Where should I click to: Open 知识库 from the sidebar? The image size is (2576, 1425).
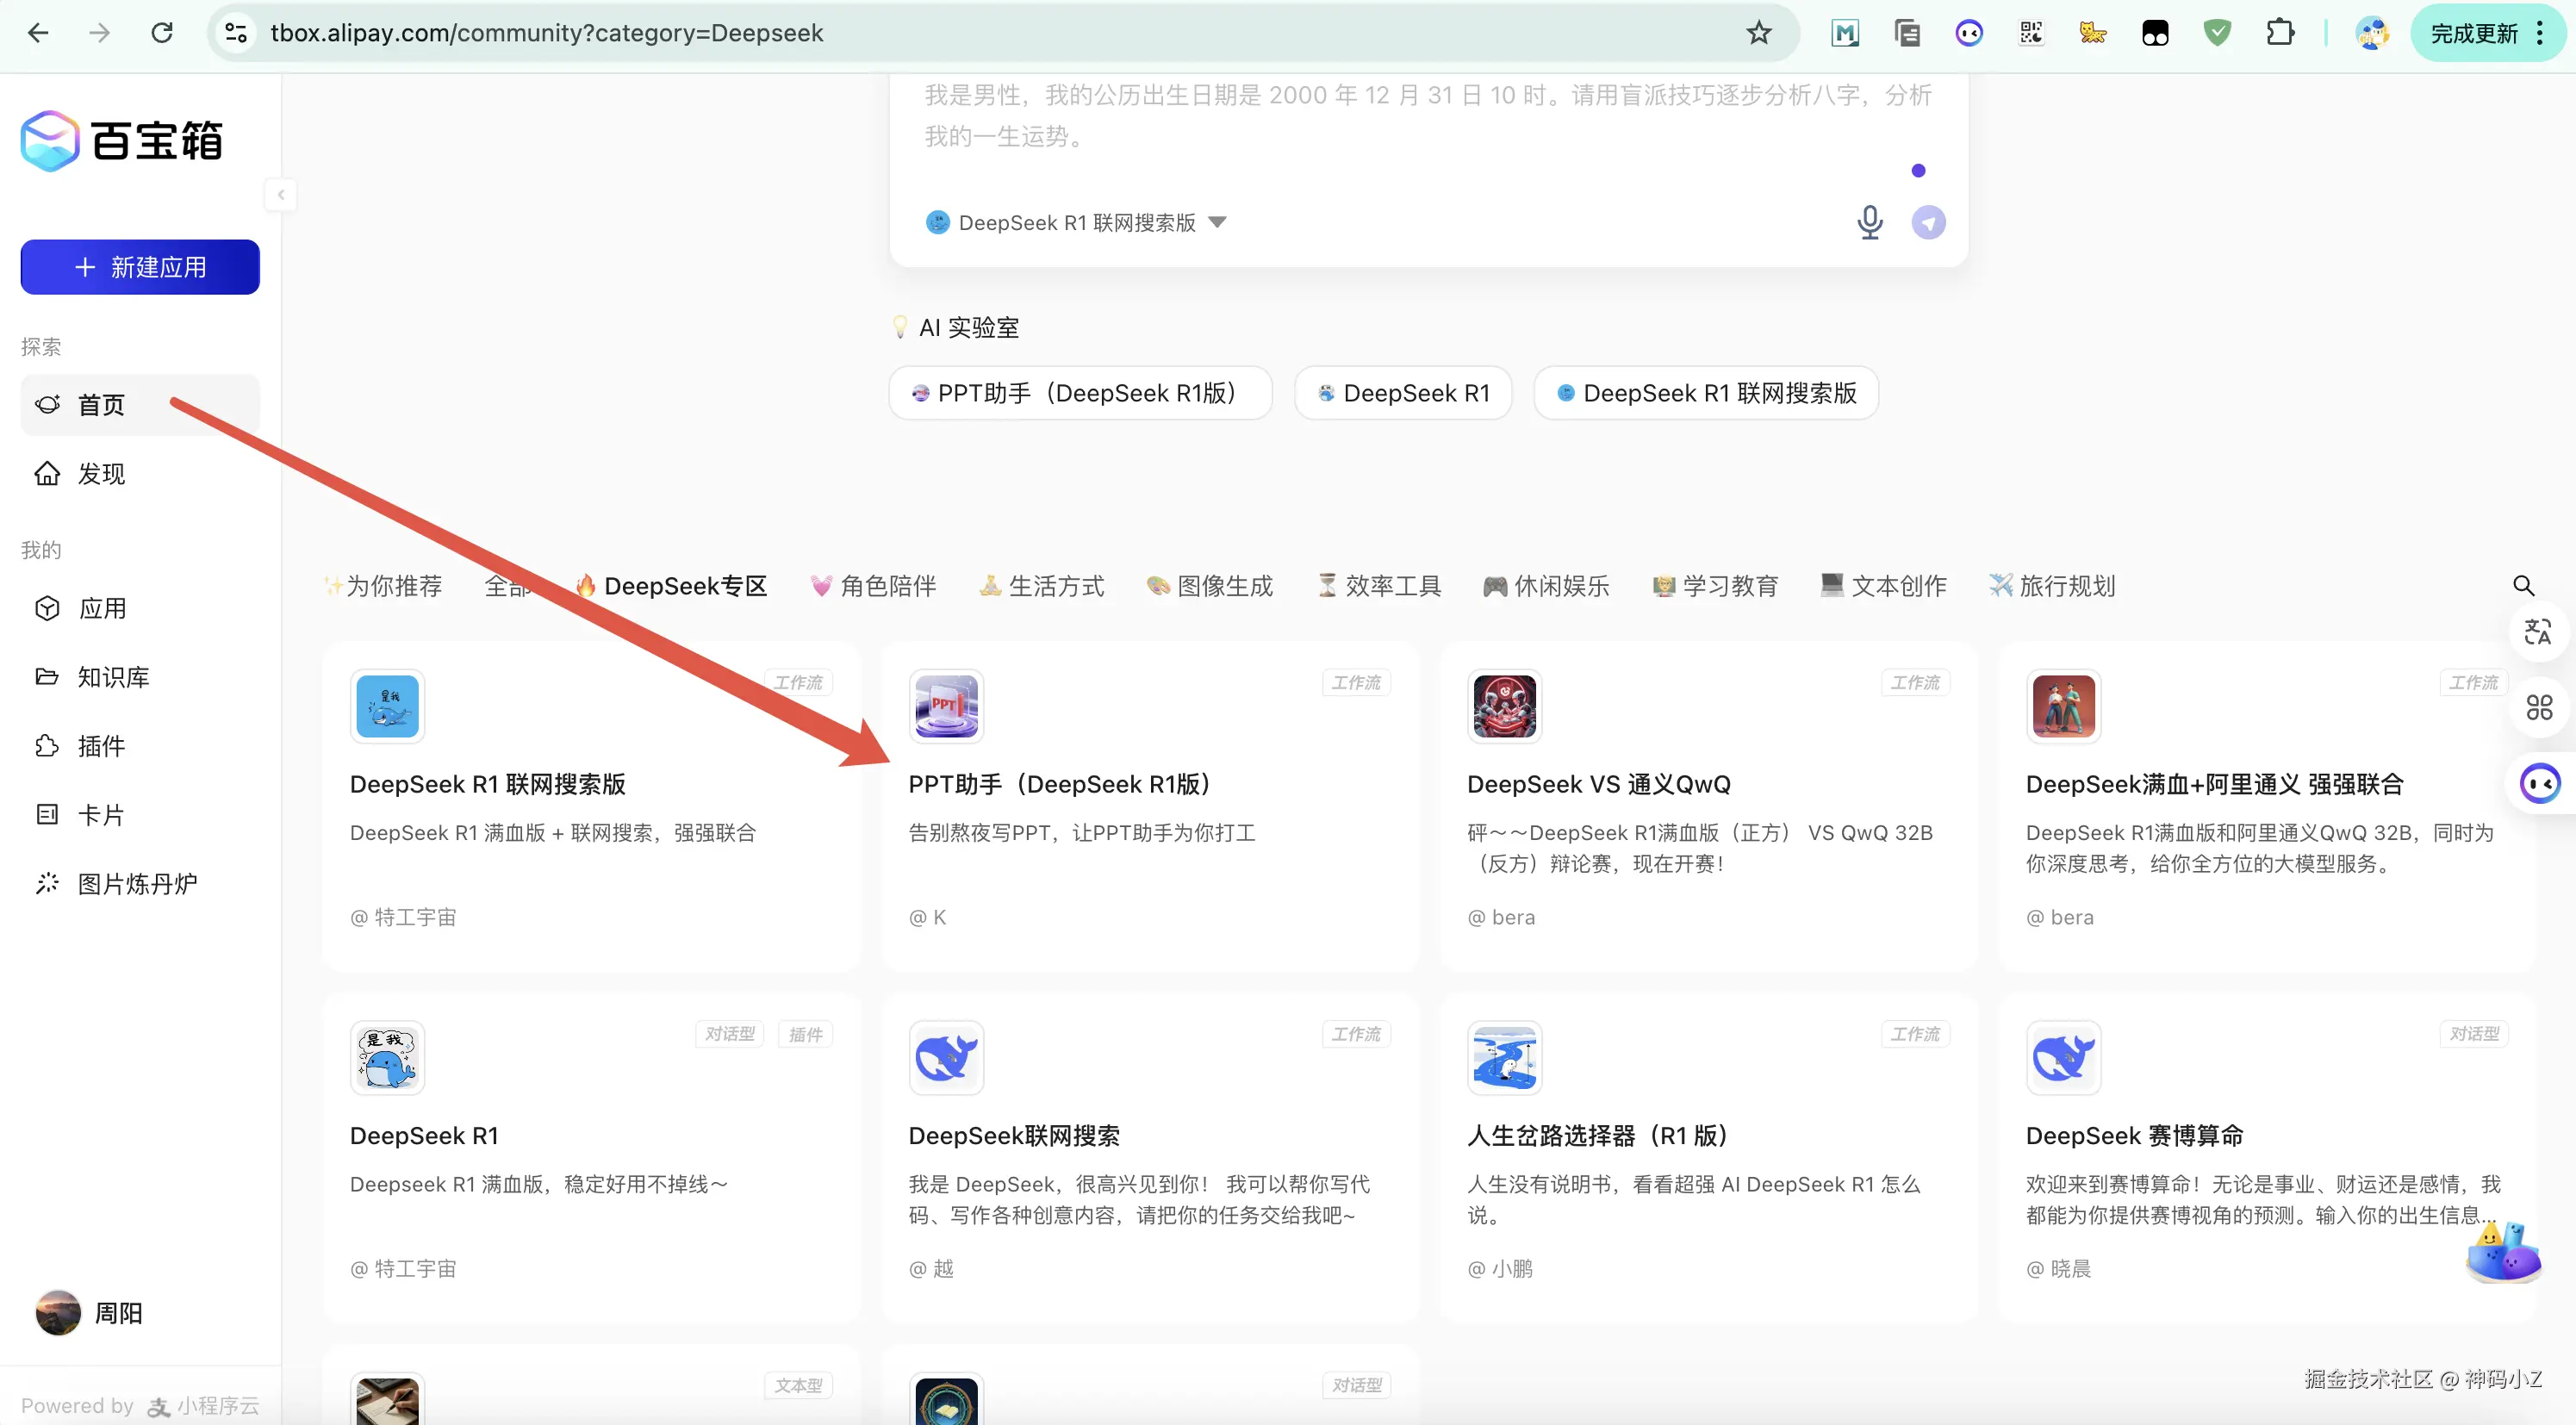point(113,677)
